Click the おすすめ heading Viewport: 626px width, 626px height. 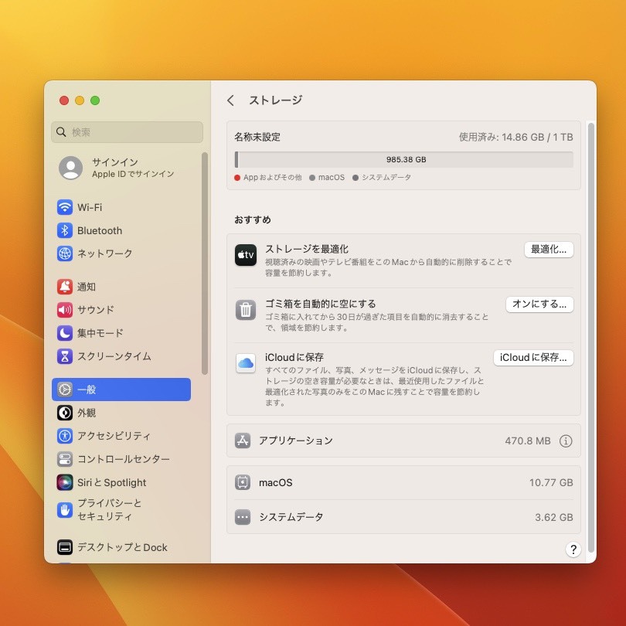coord(253,219)
